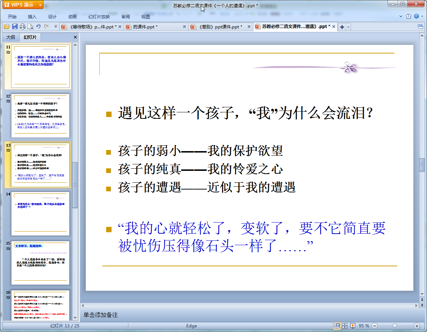Close the 《等待散场》 document tab
This screenshot has width=427, height=332.
[x=120, y=27]
